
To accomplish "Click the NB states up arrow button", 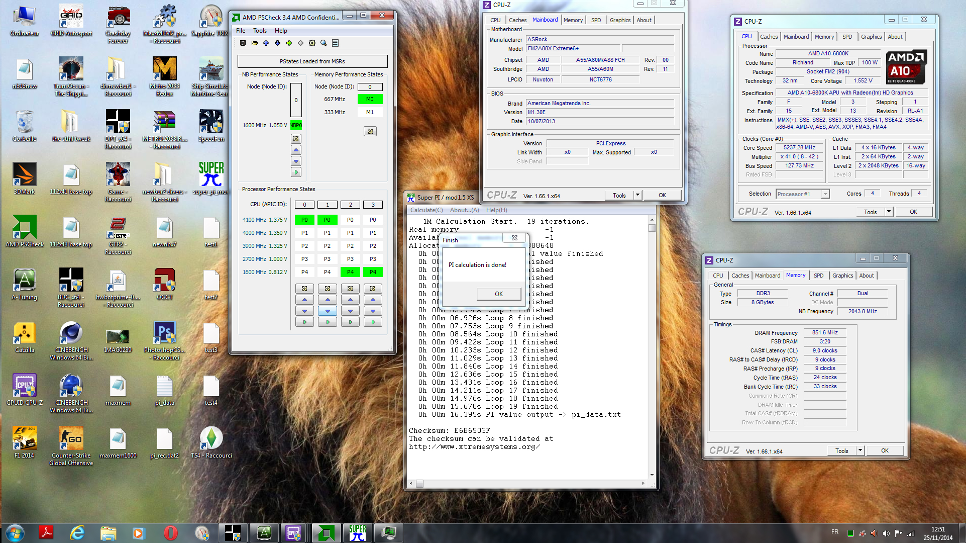I will (296, 150).
